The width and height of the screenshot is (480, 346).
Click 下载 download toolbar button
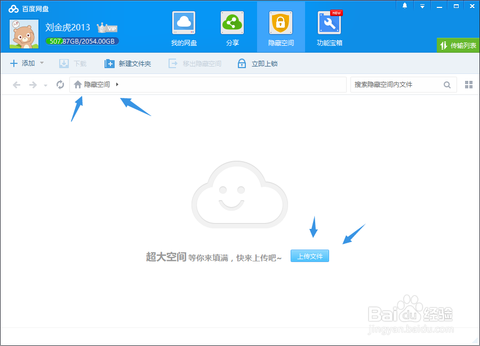point(73,63)
